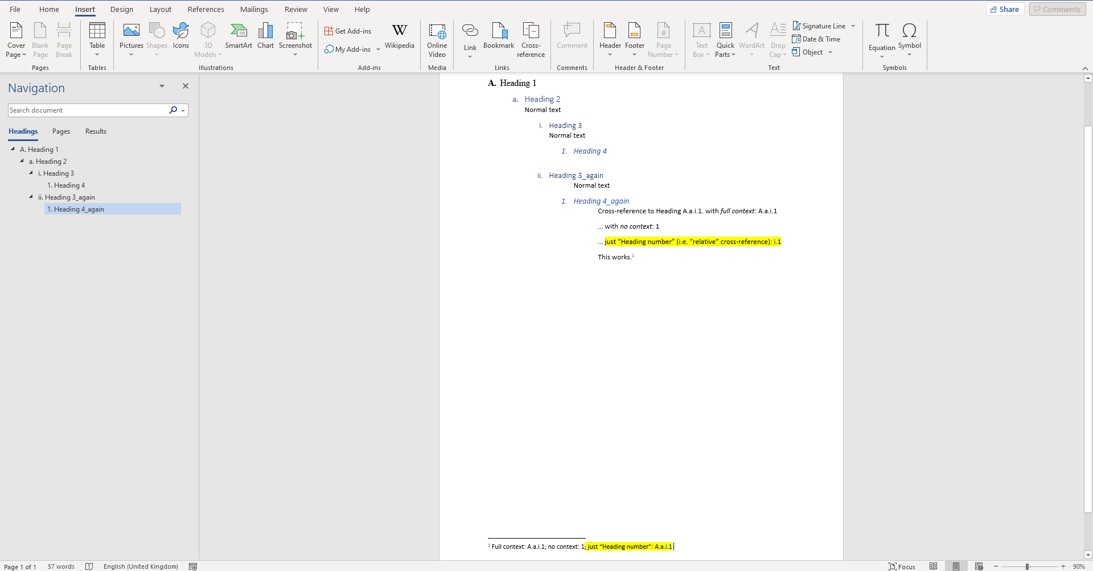Open Cross-reference dialog
1093x571 pixels.
[531, 40]
